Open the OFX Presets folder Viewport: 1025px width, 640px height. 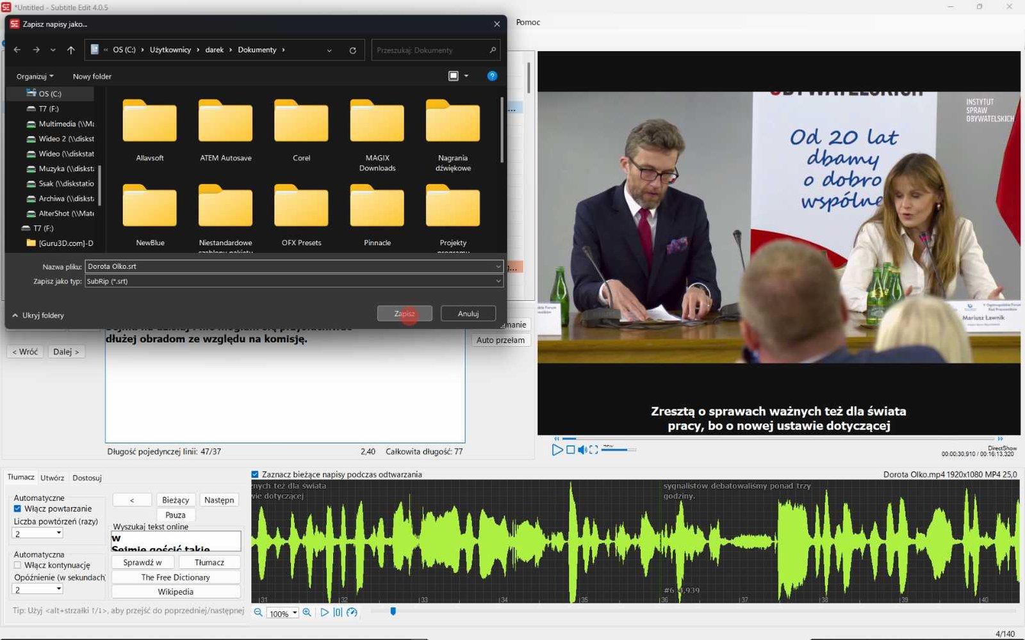tap(301, 216)
